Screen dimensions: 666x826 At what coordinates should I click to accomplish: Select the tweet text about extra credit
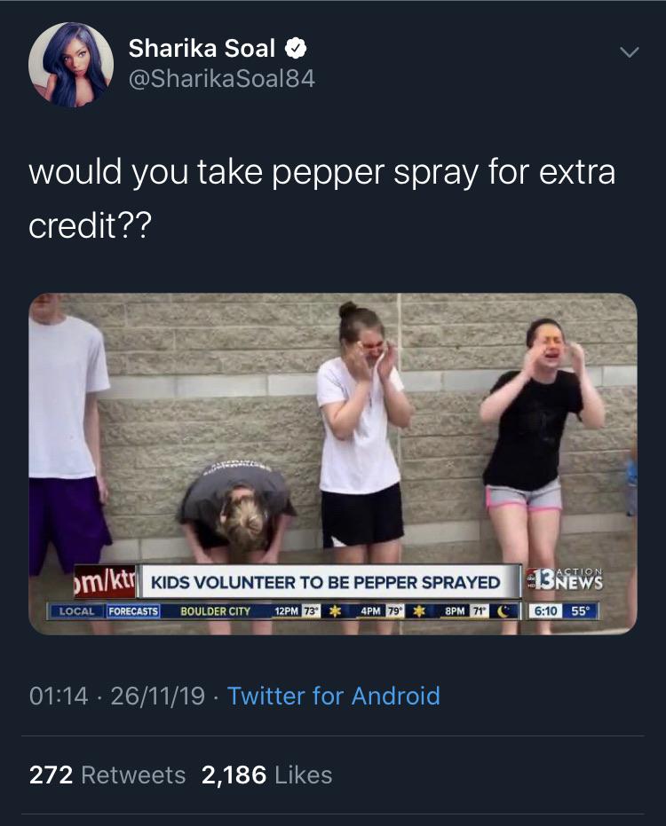tap(321, 198)
